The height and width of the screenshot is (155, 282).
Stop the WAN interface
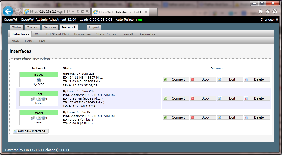click(x=203, y=117)
